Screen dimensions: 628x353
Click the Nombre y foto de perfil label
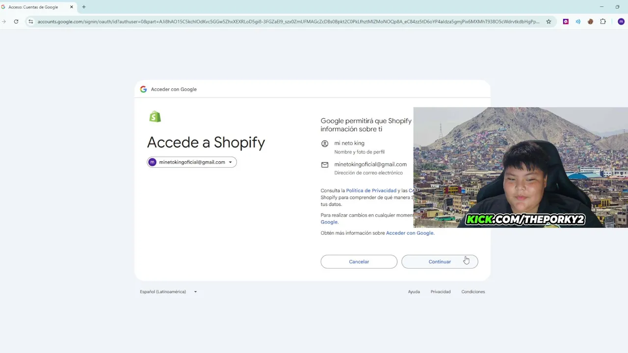click(360, 152)
